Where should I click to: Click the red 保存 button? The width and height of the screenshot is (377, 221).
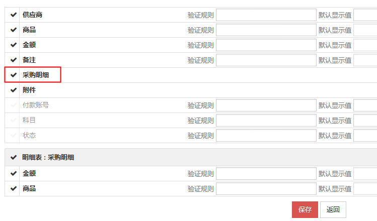pos(305,209)
